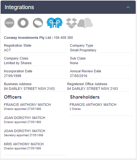This screenshot has height=160, width=137.
Task: Select the Registered Office Address value
Action: click(92, 89)
